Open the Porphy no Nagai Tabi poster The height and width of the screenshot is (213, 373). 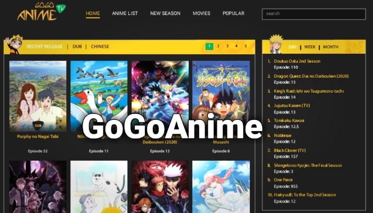point(38,96)
